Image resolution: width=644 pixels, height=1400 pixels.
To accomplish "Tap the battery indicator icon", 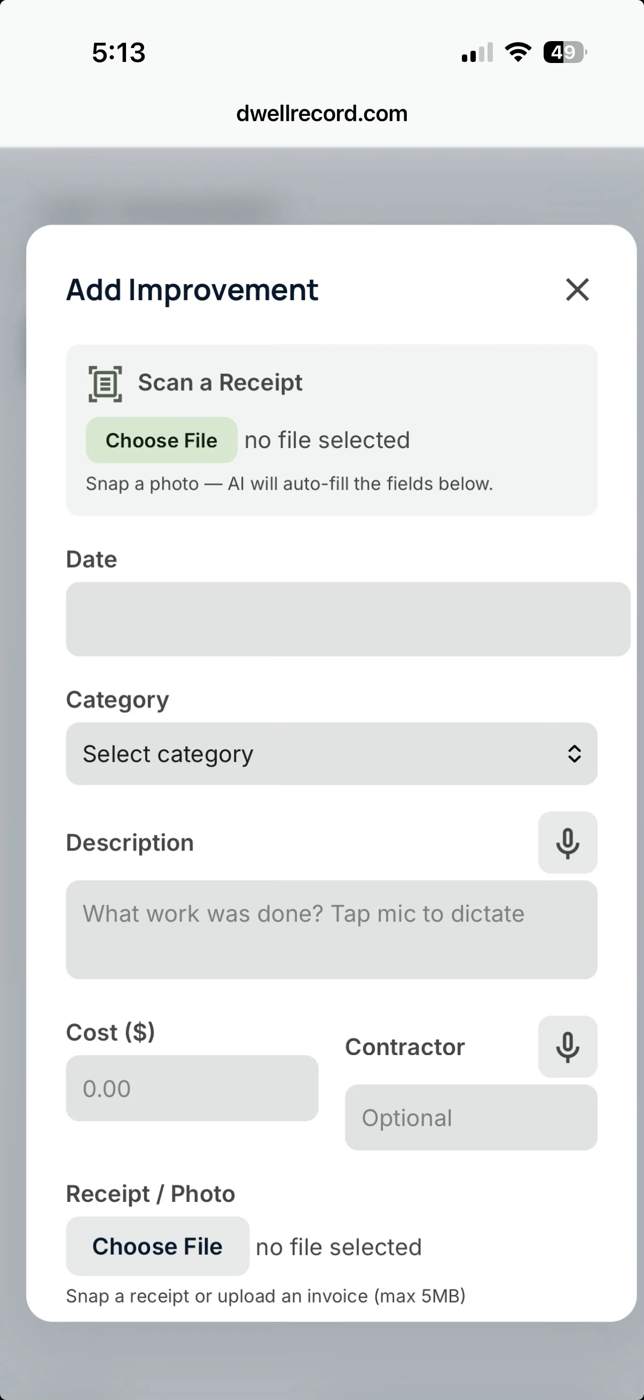I will click(564, 52).
